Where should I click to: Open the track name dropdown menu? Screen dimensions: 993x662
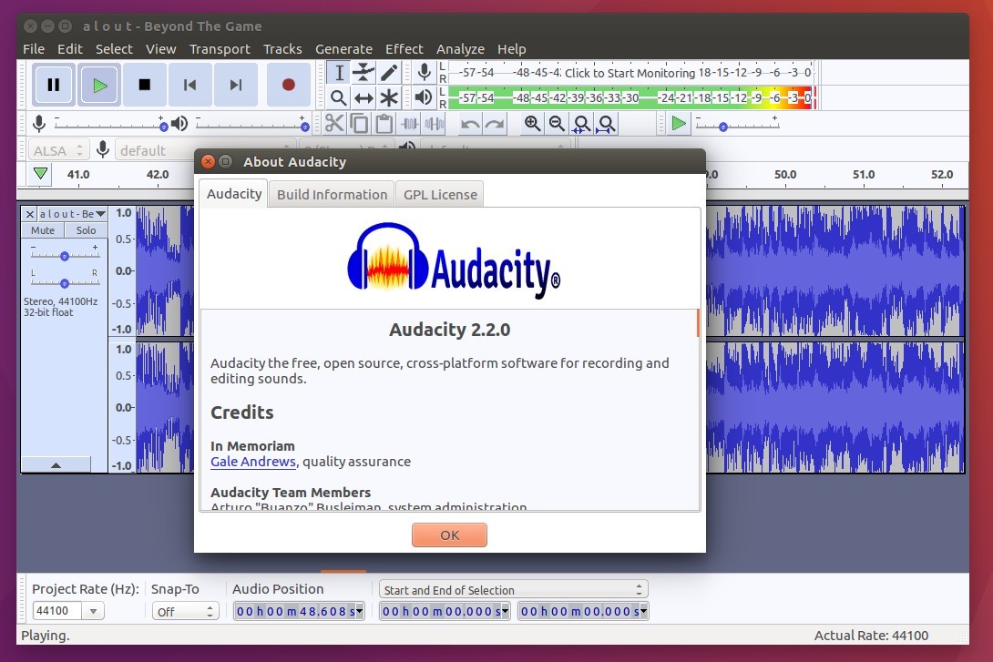tap(72, 214)
